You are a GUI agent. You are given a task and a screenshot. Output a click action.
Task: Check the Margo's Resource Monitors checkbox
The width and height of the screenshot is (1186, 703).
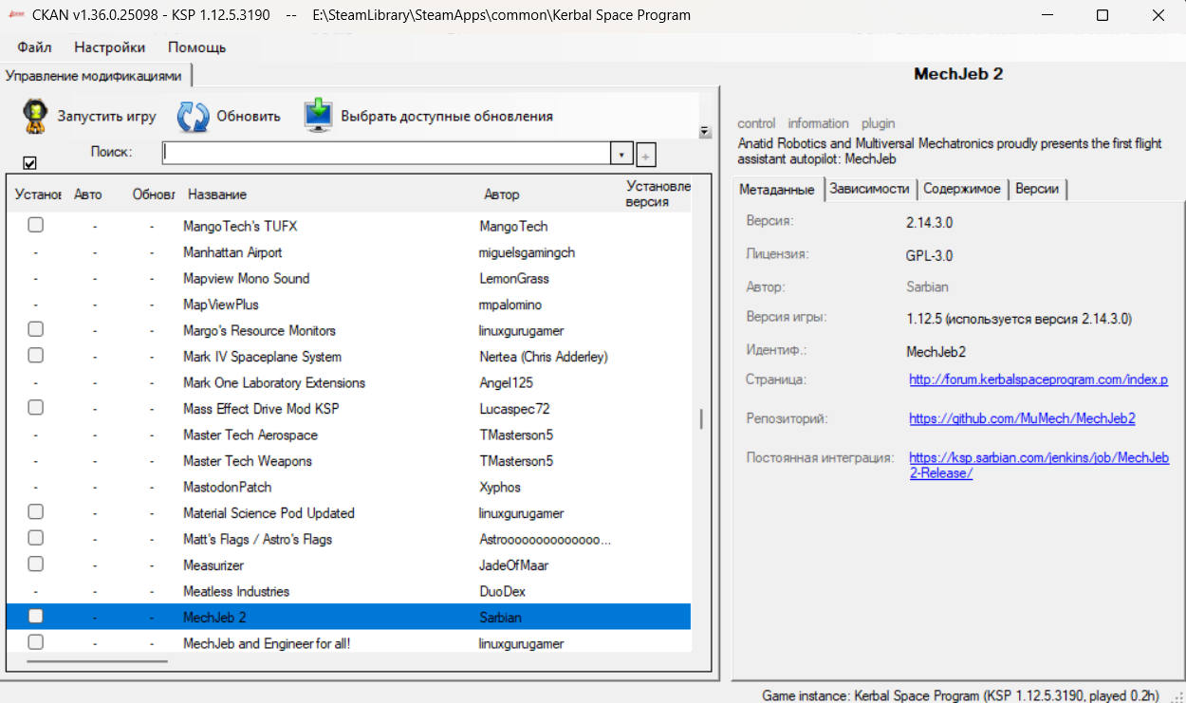click(x=35, y=330)
